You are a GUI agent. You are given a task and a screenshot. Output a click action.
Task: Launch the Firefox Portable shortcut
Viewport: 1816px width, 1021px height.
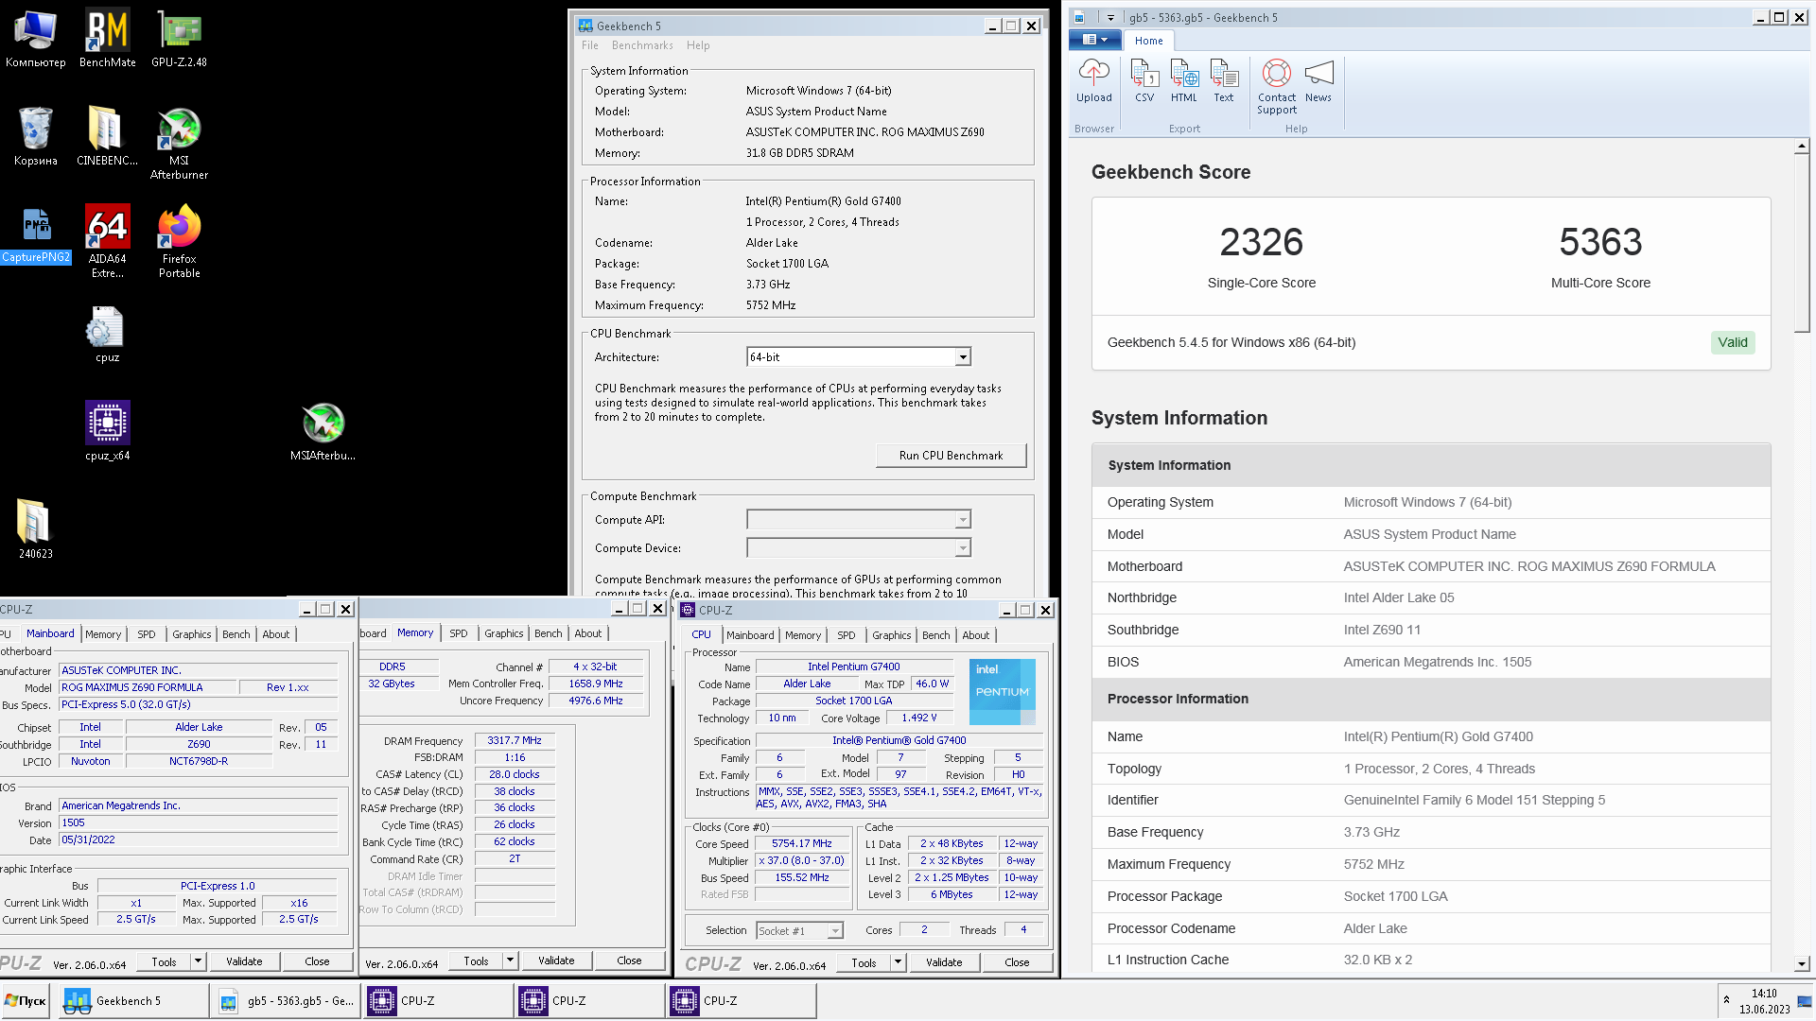pos(179,242)
